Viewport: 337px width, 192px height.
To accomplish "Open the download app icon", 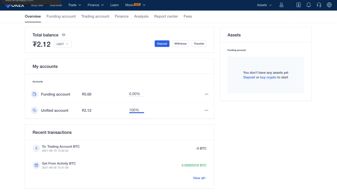I will 298,5.
